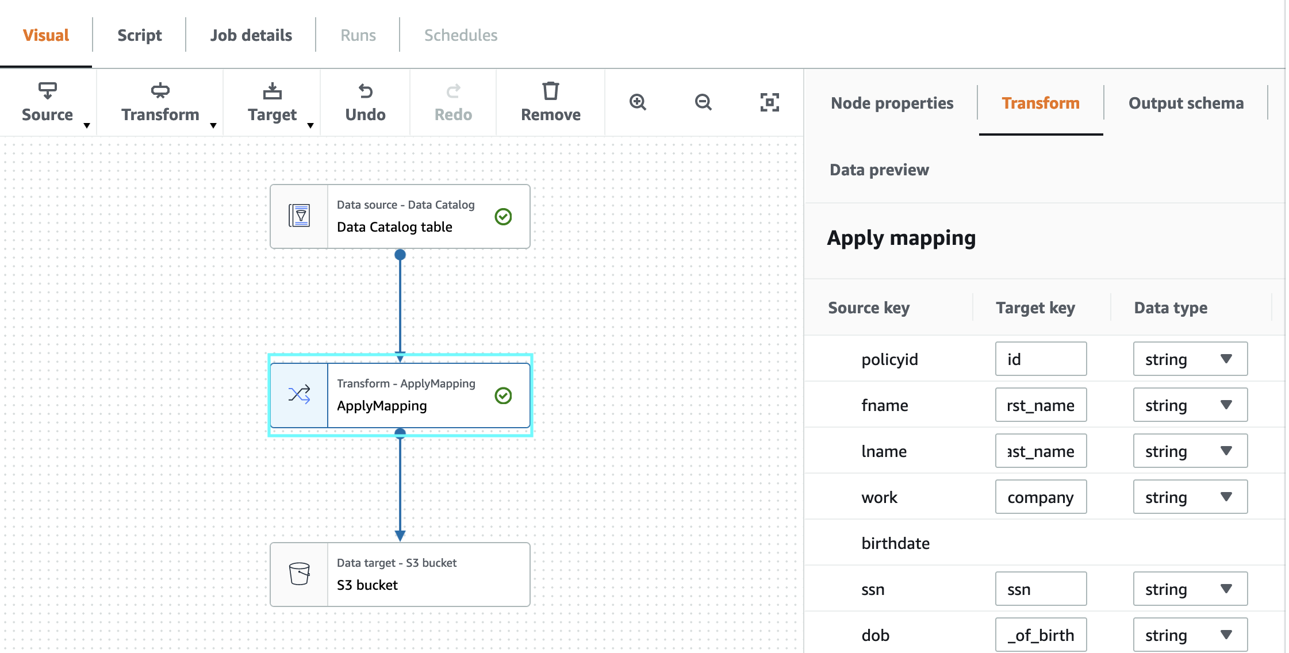Click the ApplyMapping shuffle icon
1289x653 pixels.
(x=300, y=395)
